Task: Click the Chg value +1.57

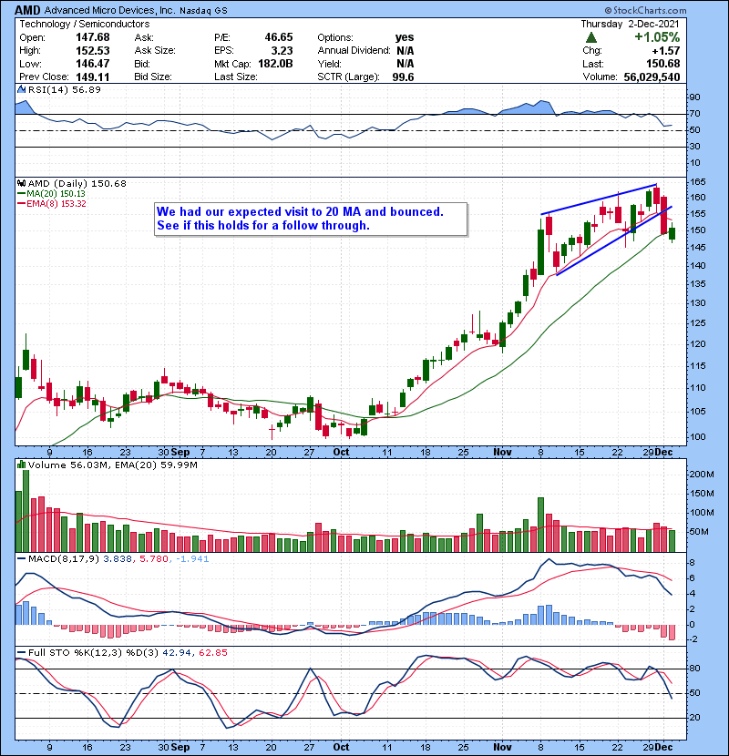Action: pos(666,51)
